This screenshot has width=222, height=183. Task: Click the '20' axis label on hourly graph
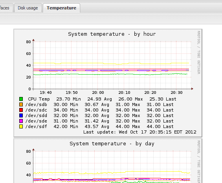pyautogui.click(x=28, y=77)
